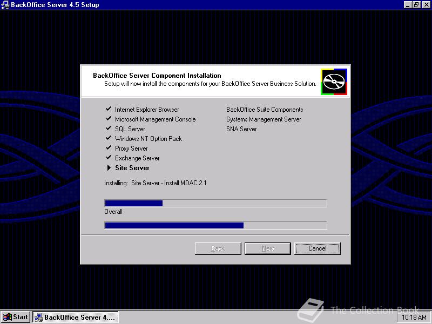Click the Overall label text

pos(113,212)
